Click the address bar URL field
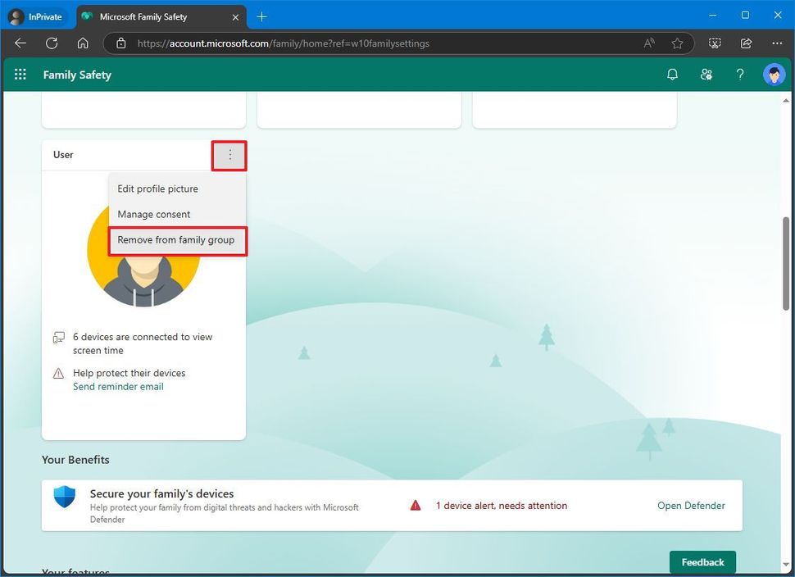 [x=369, y=43]
